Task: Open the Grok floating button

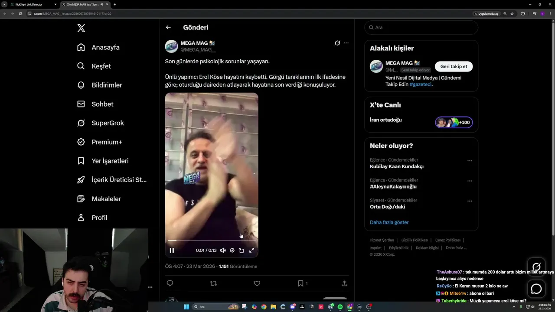Action: pos(536,267)
